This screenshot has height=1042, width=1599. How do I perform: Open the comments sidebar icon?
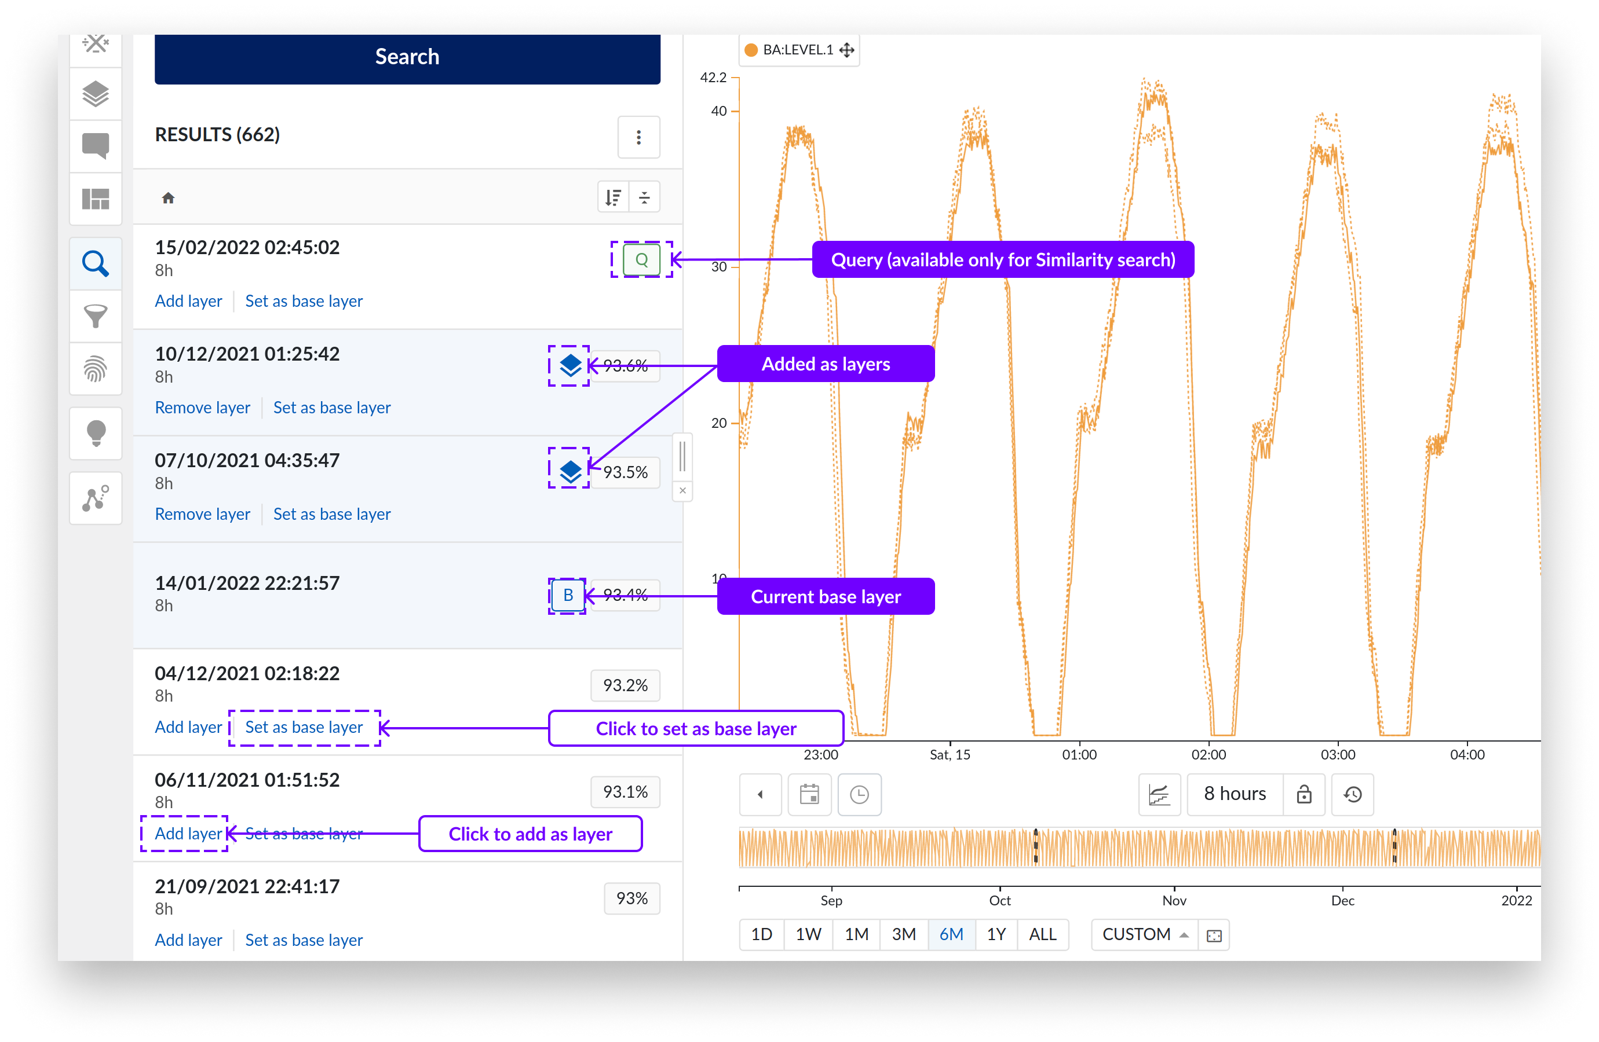click(96, 146)
